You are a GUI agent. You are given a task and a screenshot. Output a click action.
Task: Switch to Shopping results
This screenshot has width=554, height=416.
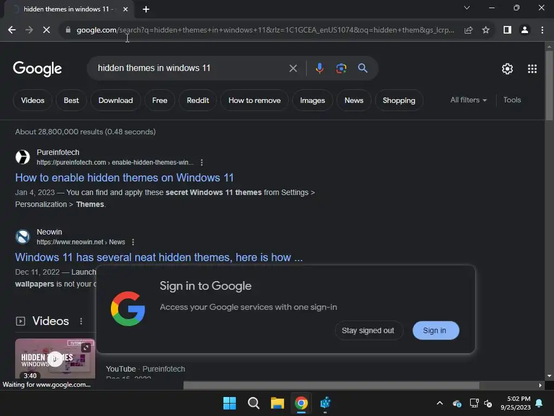click(399, 100)
